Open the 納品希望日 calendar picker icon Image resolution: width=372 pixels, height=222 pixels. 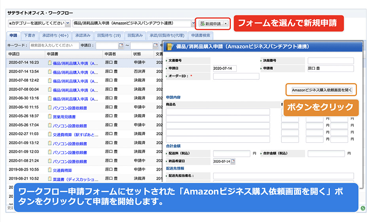pyautogui.click(x=233, y=161)
